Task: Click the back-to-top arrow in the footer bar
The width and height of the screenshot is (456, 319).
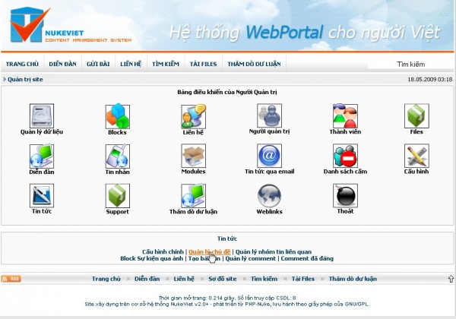Action: 451,279
